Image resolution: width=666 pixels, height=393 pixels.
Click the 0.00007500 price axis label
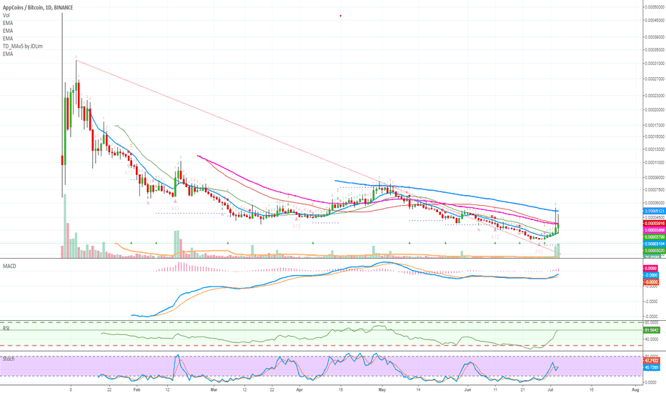pyautogui.click(x=655, y=190)
